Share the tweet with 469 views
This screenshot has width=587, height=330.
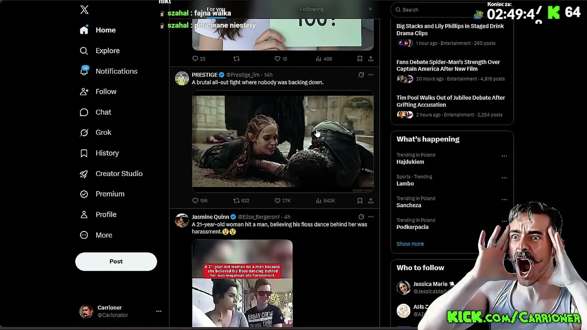(371, 59)
